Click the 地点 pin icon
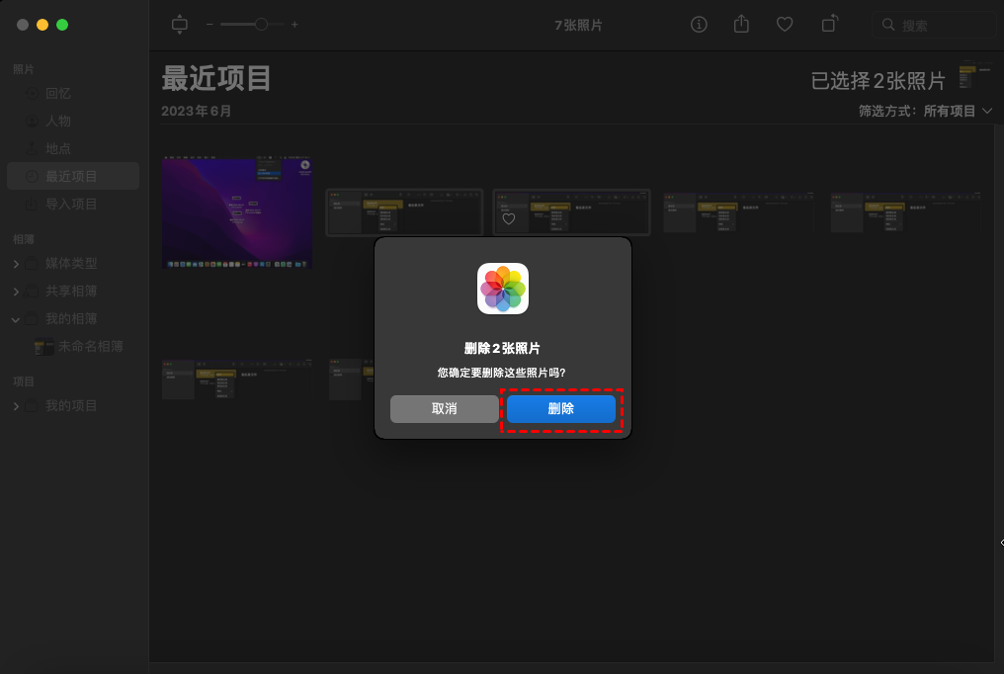Viewport: 1004px width, 674px height. click(32, 148)
